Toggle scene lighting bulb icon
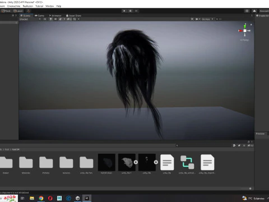 50,19
